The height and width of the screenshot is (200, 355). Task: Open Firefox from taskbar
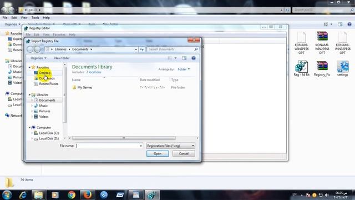(x=87, y=195)
